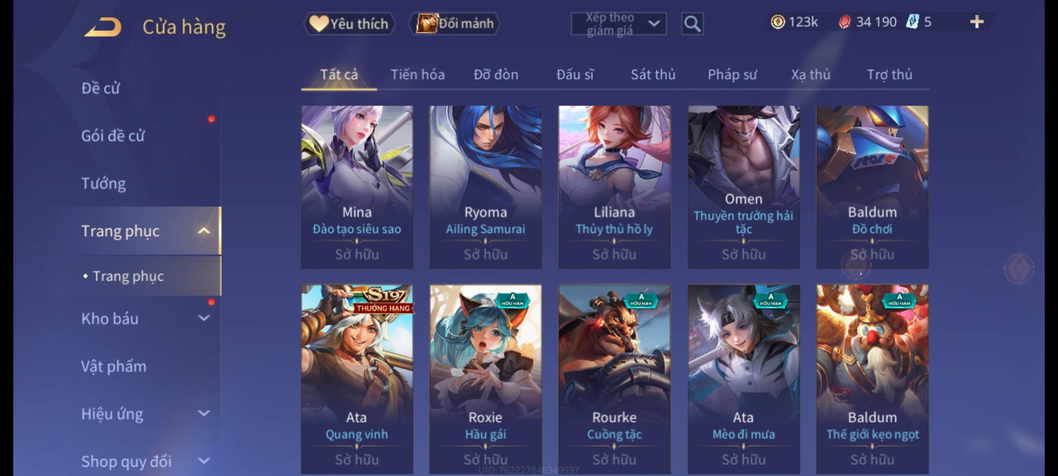Select Mina Đào tạo siêu sao skin
The image size is (1058, 476).
(x=357, y=187)
